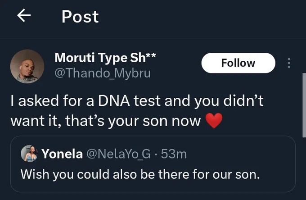The image size is (306, 200).
Task: Open the @NelaYo_G handle
Action: click(x=119, y=154)
